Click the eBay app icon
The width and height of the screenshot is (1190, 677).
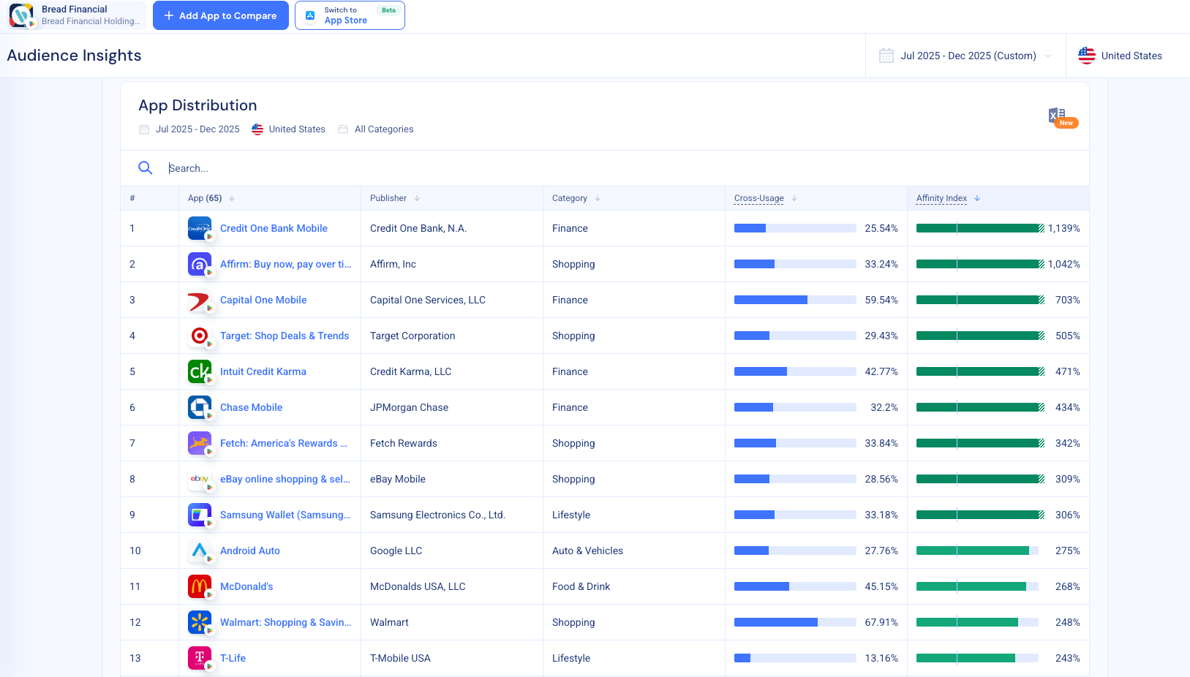(x=200, y=479)
